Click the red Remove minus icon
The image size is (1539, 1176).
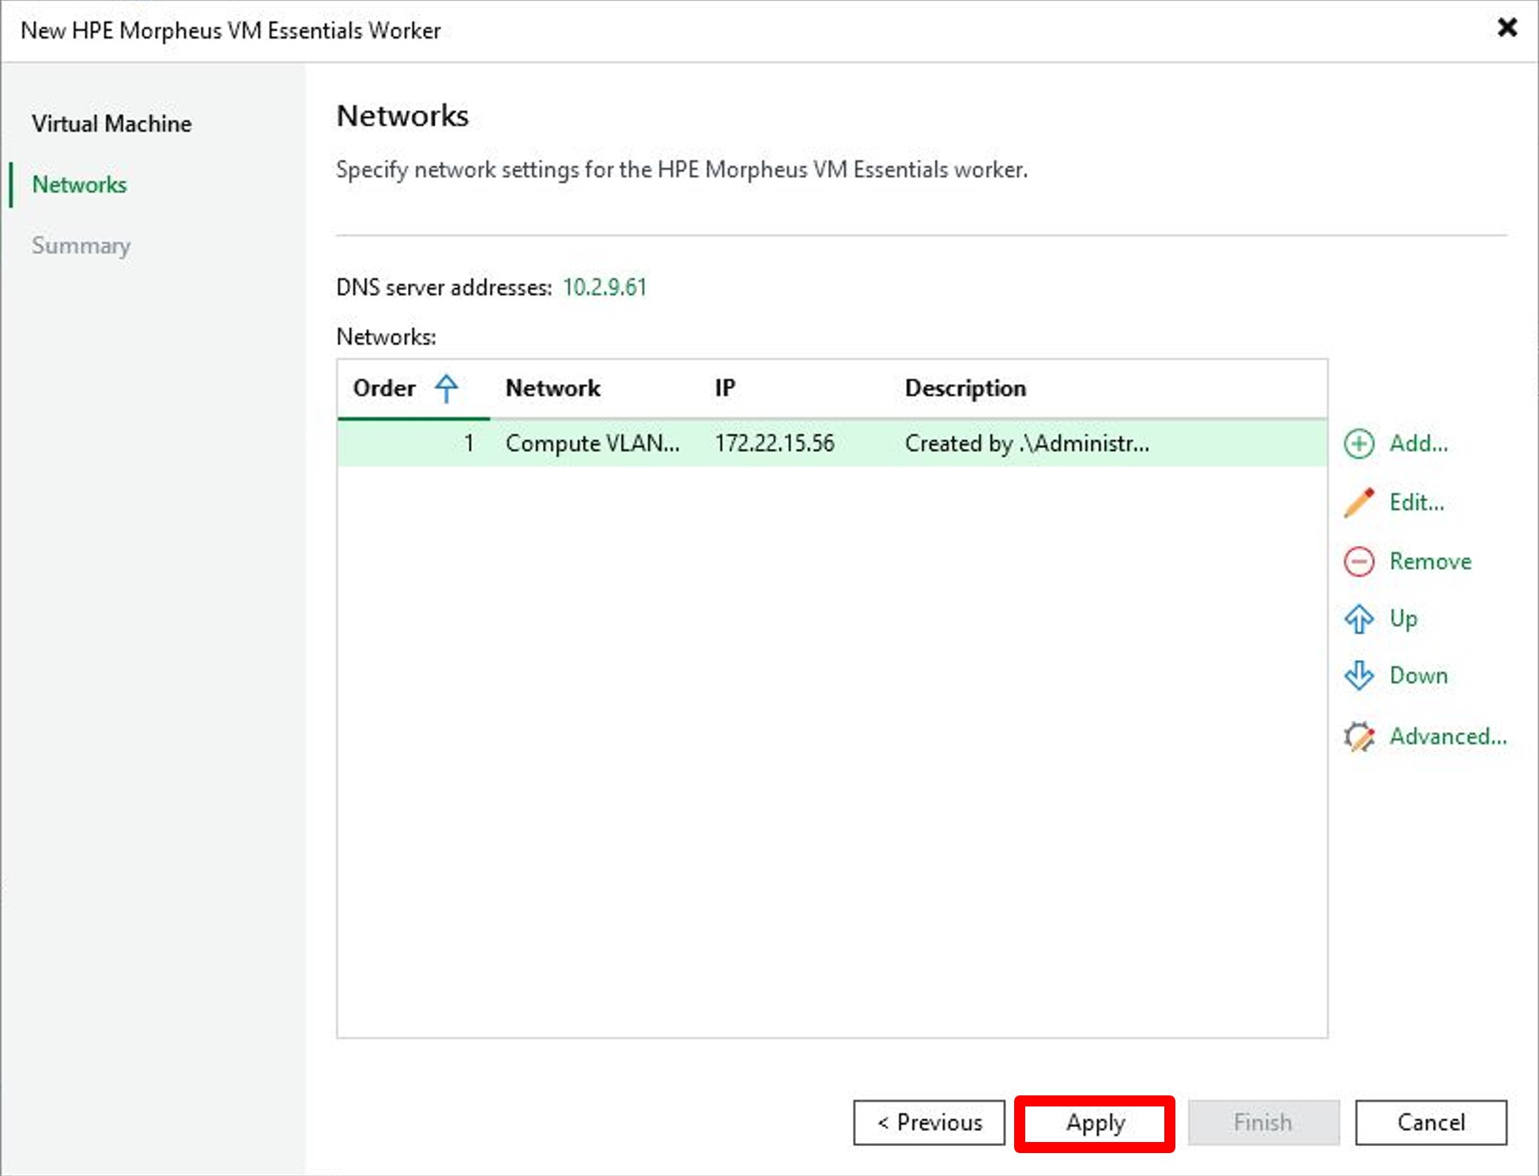click(1359, 561)
